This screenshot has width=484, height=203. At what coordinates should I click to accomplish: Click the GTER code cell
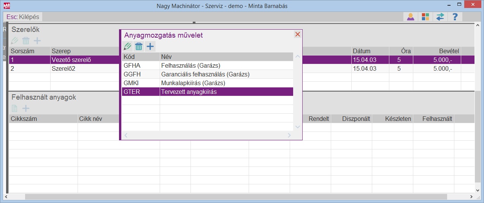(141, 92)
